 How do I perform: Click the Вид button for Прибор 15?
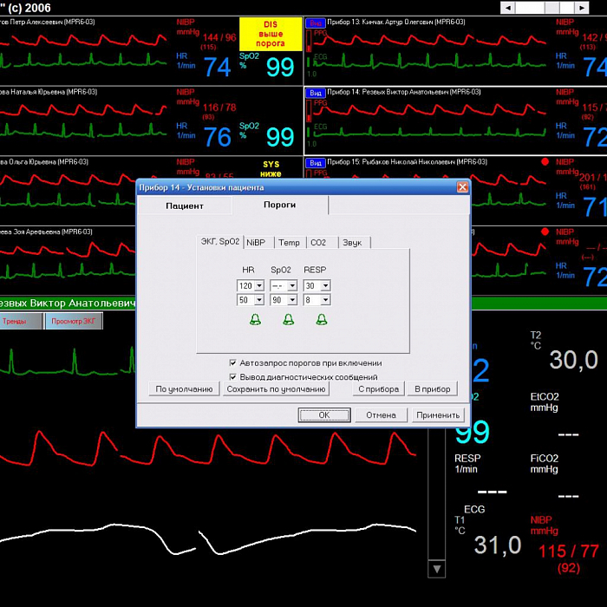316,162
